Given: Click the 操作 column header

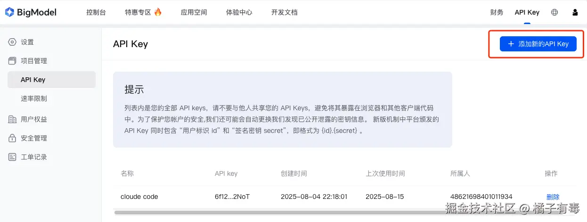Looking at the screenshot, I should click(x=551, y=173).
